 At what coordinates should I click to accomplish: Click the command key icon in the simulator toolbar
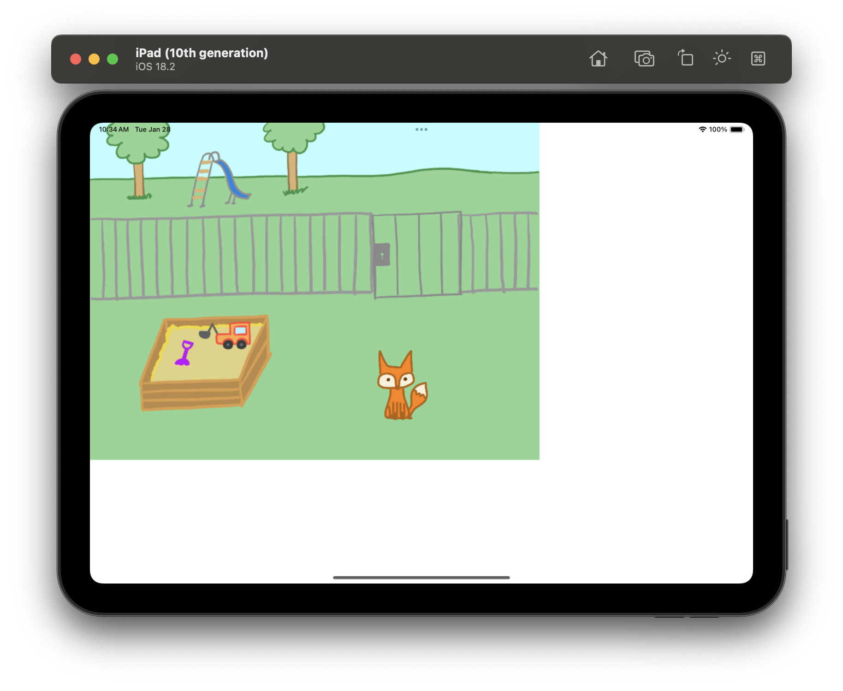(x=758, y=59)
